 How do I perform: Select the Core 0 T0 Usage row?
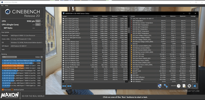pos(95,69)
